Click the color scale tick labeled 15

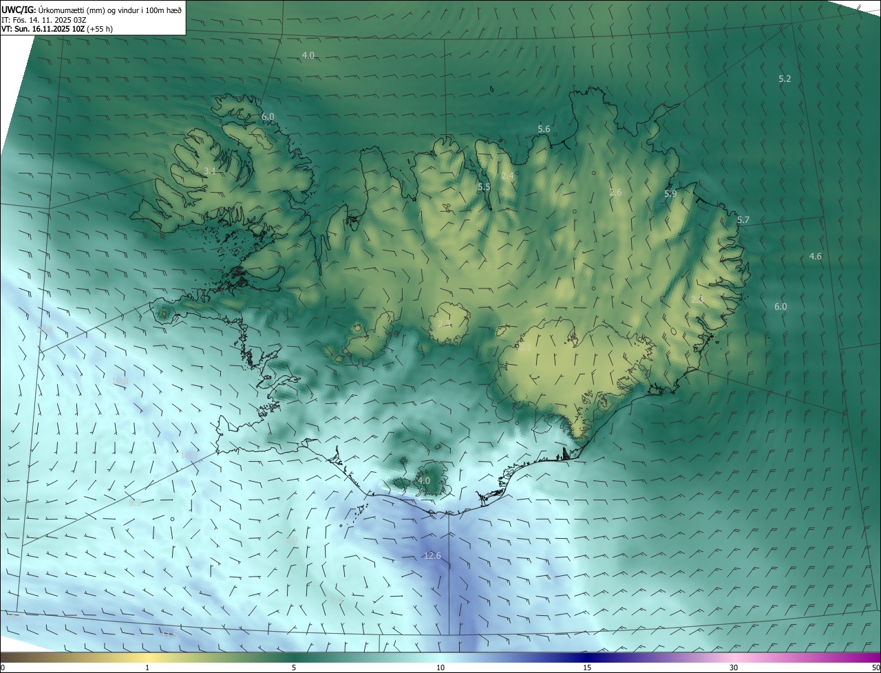click(587, 667)
